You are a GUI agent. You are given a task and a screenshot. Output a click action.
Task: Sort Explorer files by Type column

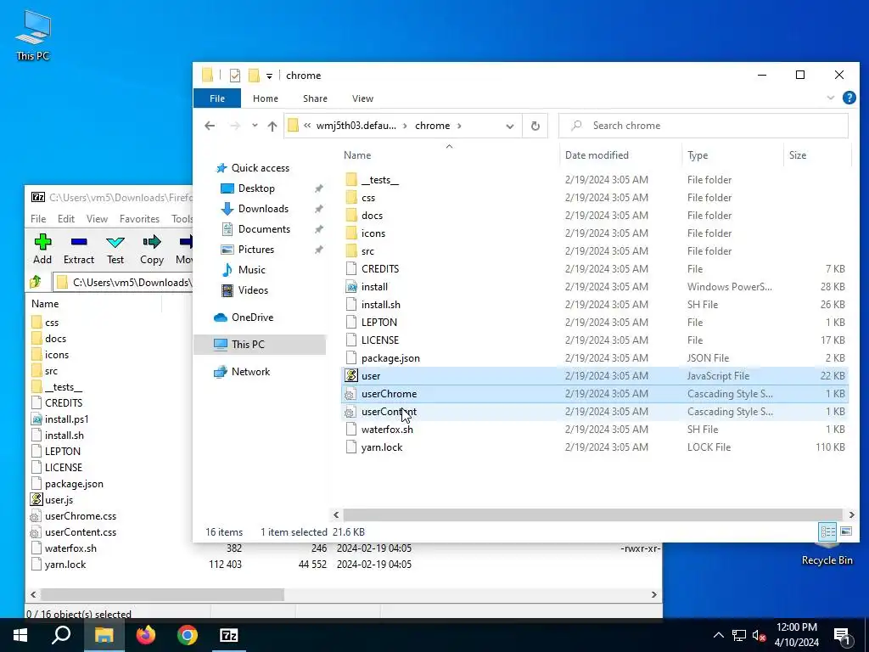(x=732, y=155)
